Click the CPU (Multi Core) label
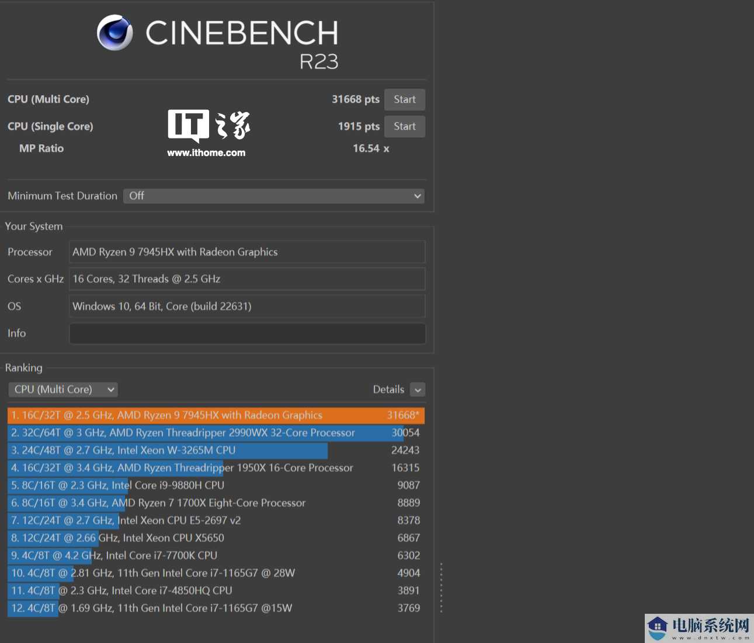This screenshot has height=643, width=754. pos(48,99)
